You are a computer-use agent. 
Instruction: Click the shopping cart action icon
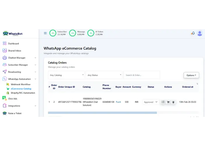[x=168, y=102]
